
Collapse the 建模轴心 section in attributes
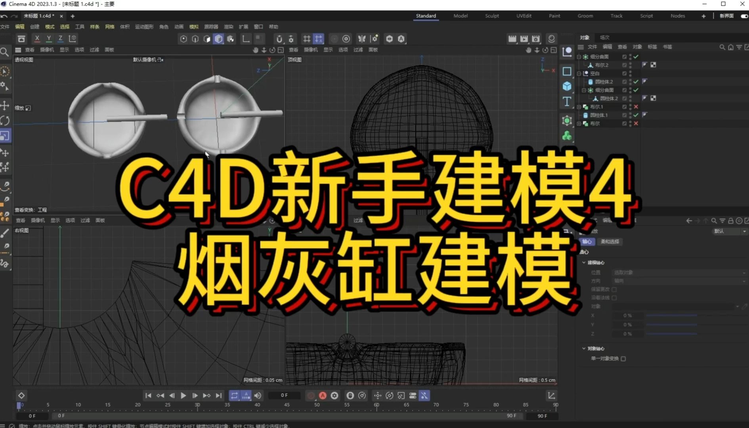583,263
